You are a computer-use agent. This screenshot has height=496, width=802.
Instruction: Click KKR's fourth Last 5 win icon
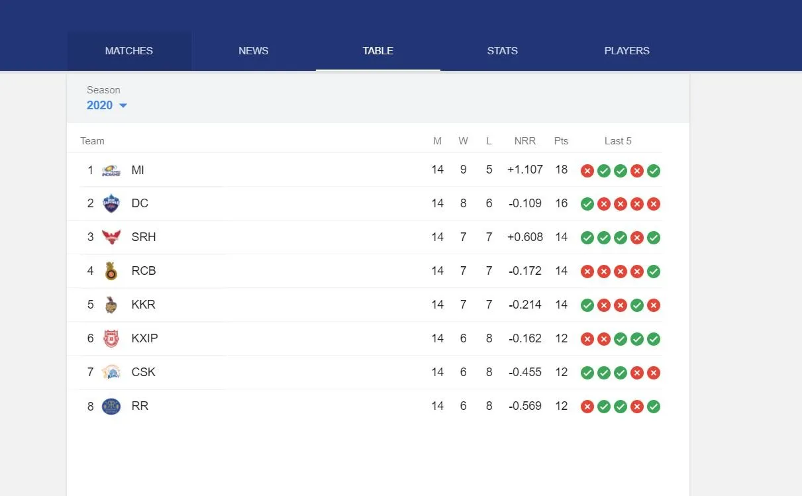[x=637, y=305]
